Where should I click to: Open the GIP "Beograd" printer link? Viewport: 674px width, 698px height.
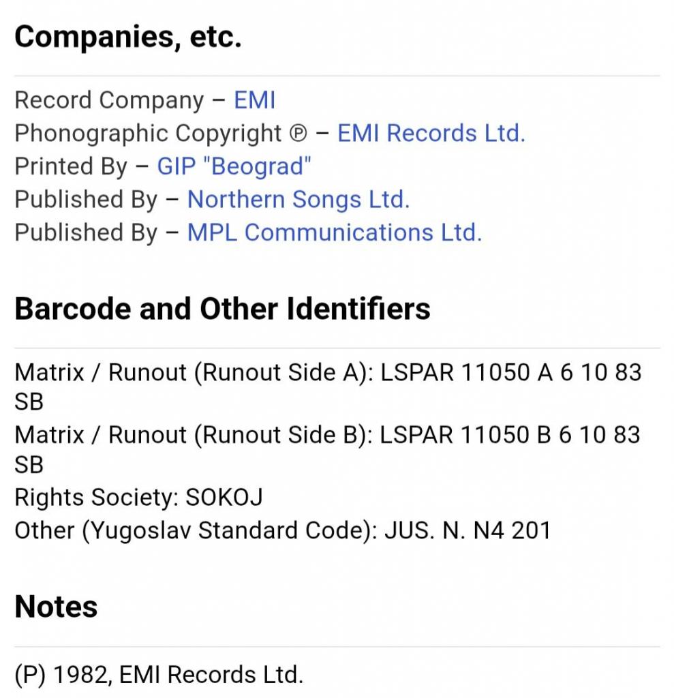click(234, 166)
